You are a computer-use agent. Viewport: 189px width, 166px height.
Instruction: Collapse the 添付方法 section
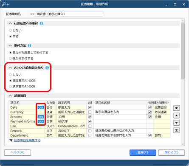[10, 45]
